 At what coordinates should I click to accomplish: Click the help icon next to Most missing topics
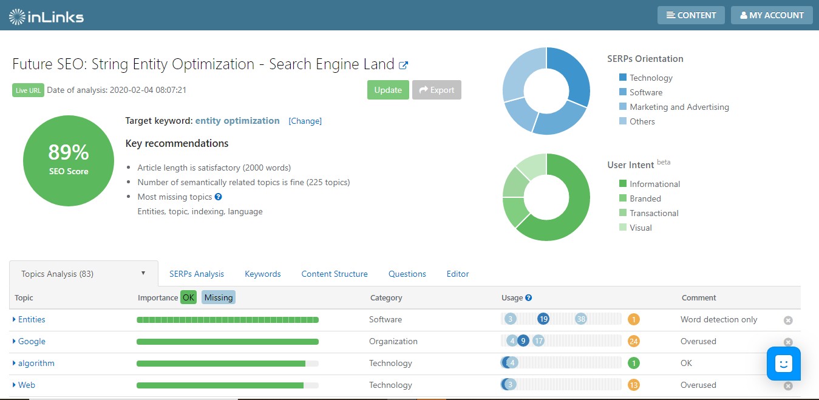pos(218,197)
